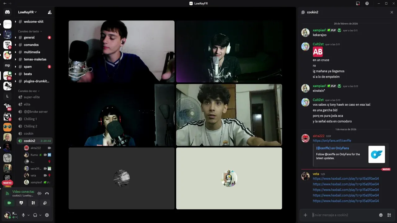Open emoji picker in message box
Screen dimensions: 397x223
tap(381, 215)
